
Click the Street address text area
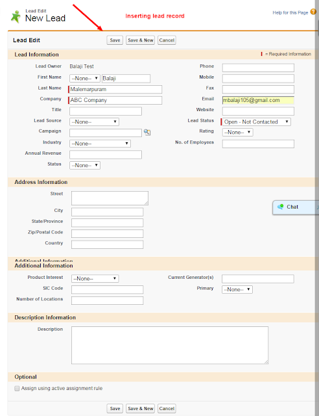click(x=110, y=198)
